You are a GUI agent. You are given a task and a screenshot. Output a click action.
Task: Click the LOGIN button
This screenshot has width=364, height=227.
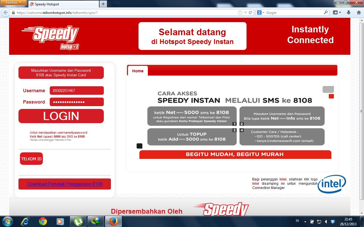(x=61, y=116)
